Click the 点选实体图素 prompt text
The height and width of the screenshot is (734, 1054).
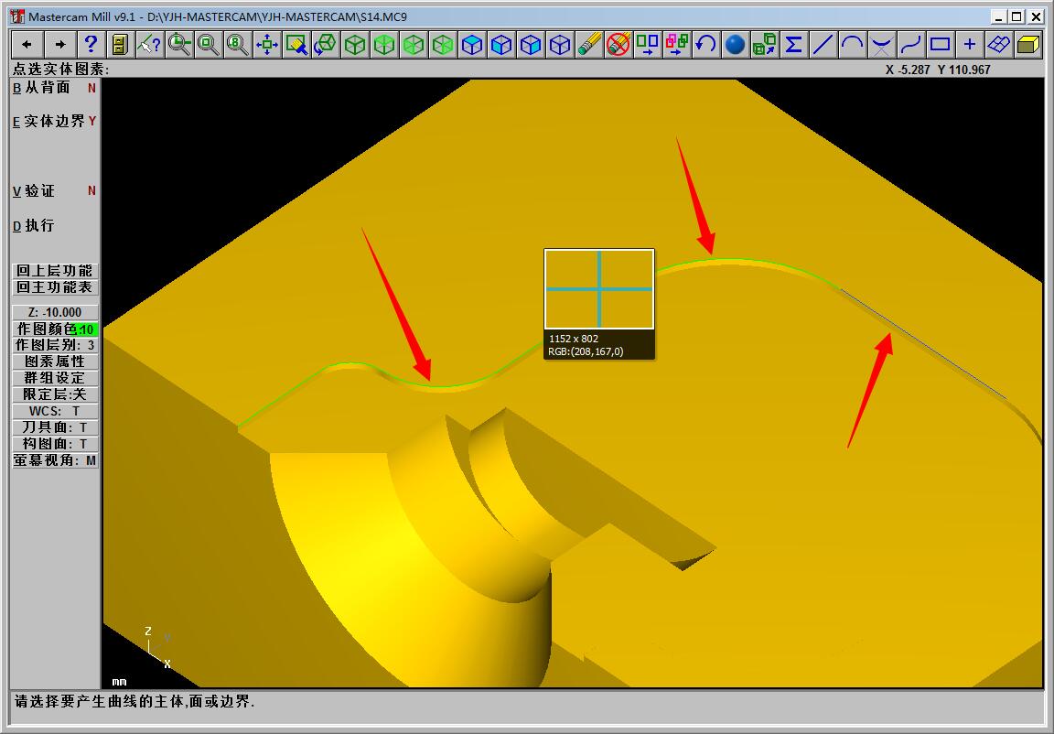[60, 70]
